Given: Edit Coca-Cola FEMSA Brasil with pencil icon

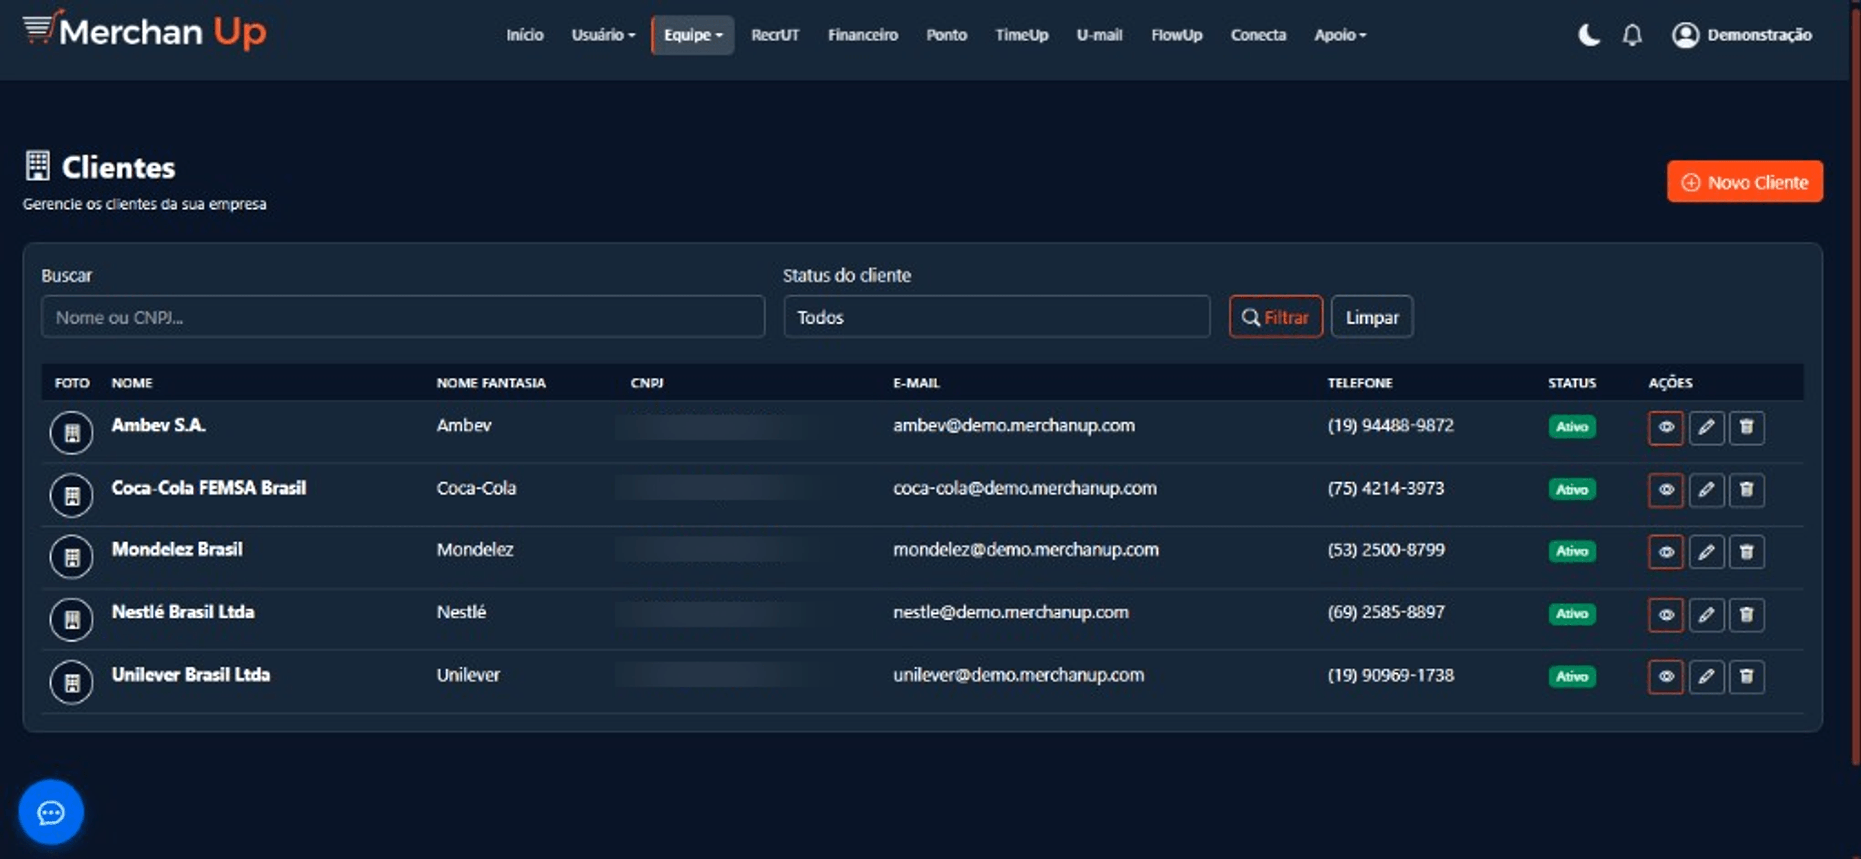Looking at the screenshot, I should tap(1706, 490).
